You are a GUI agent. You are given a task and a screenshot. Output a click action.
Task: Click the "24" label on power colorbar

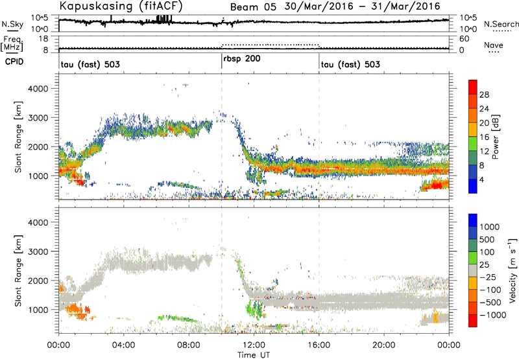point(484,109)
